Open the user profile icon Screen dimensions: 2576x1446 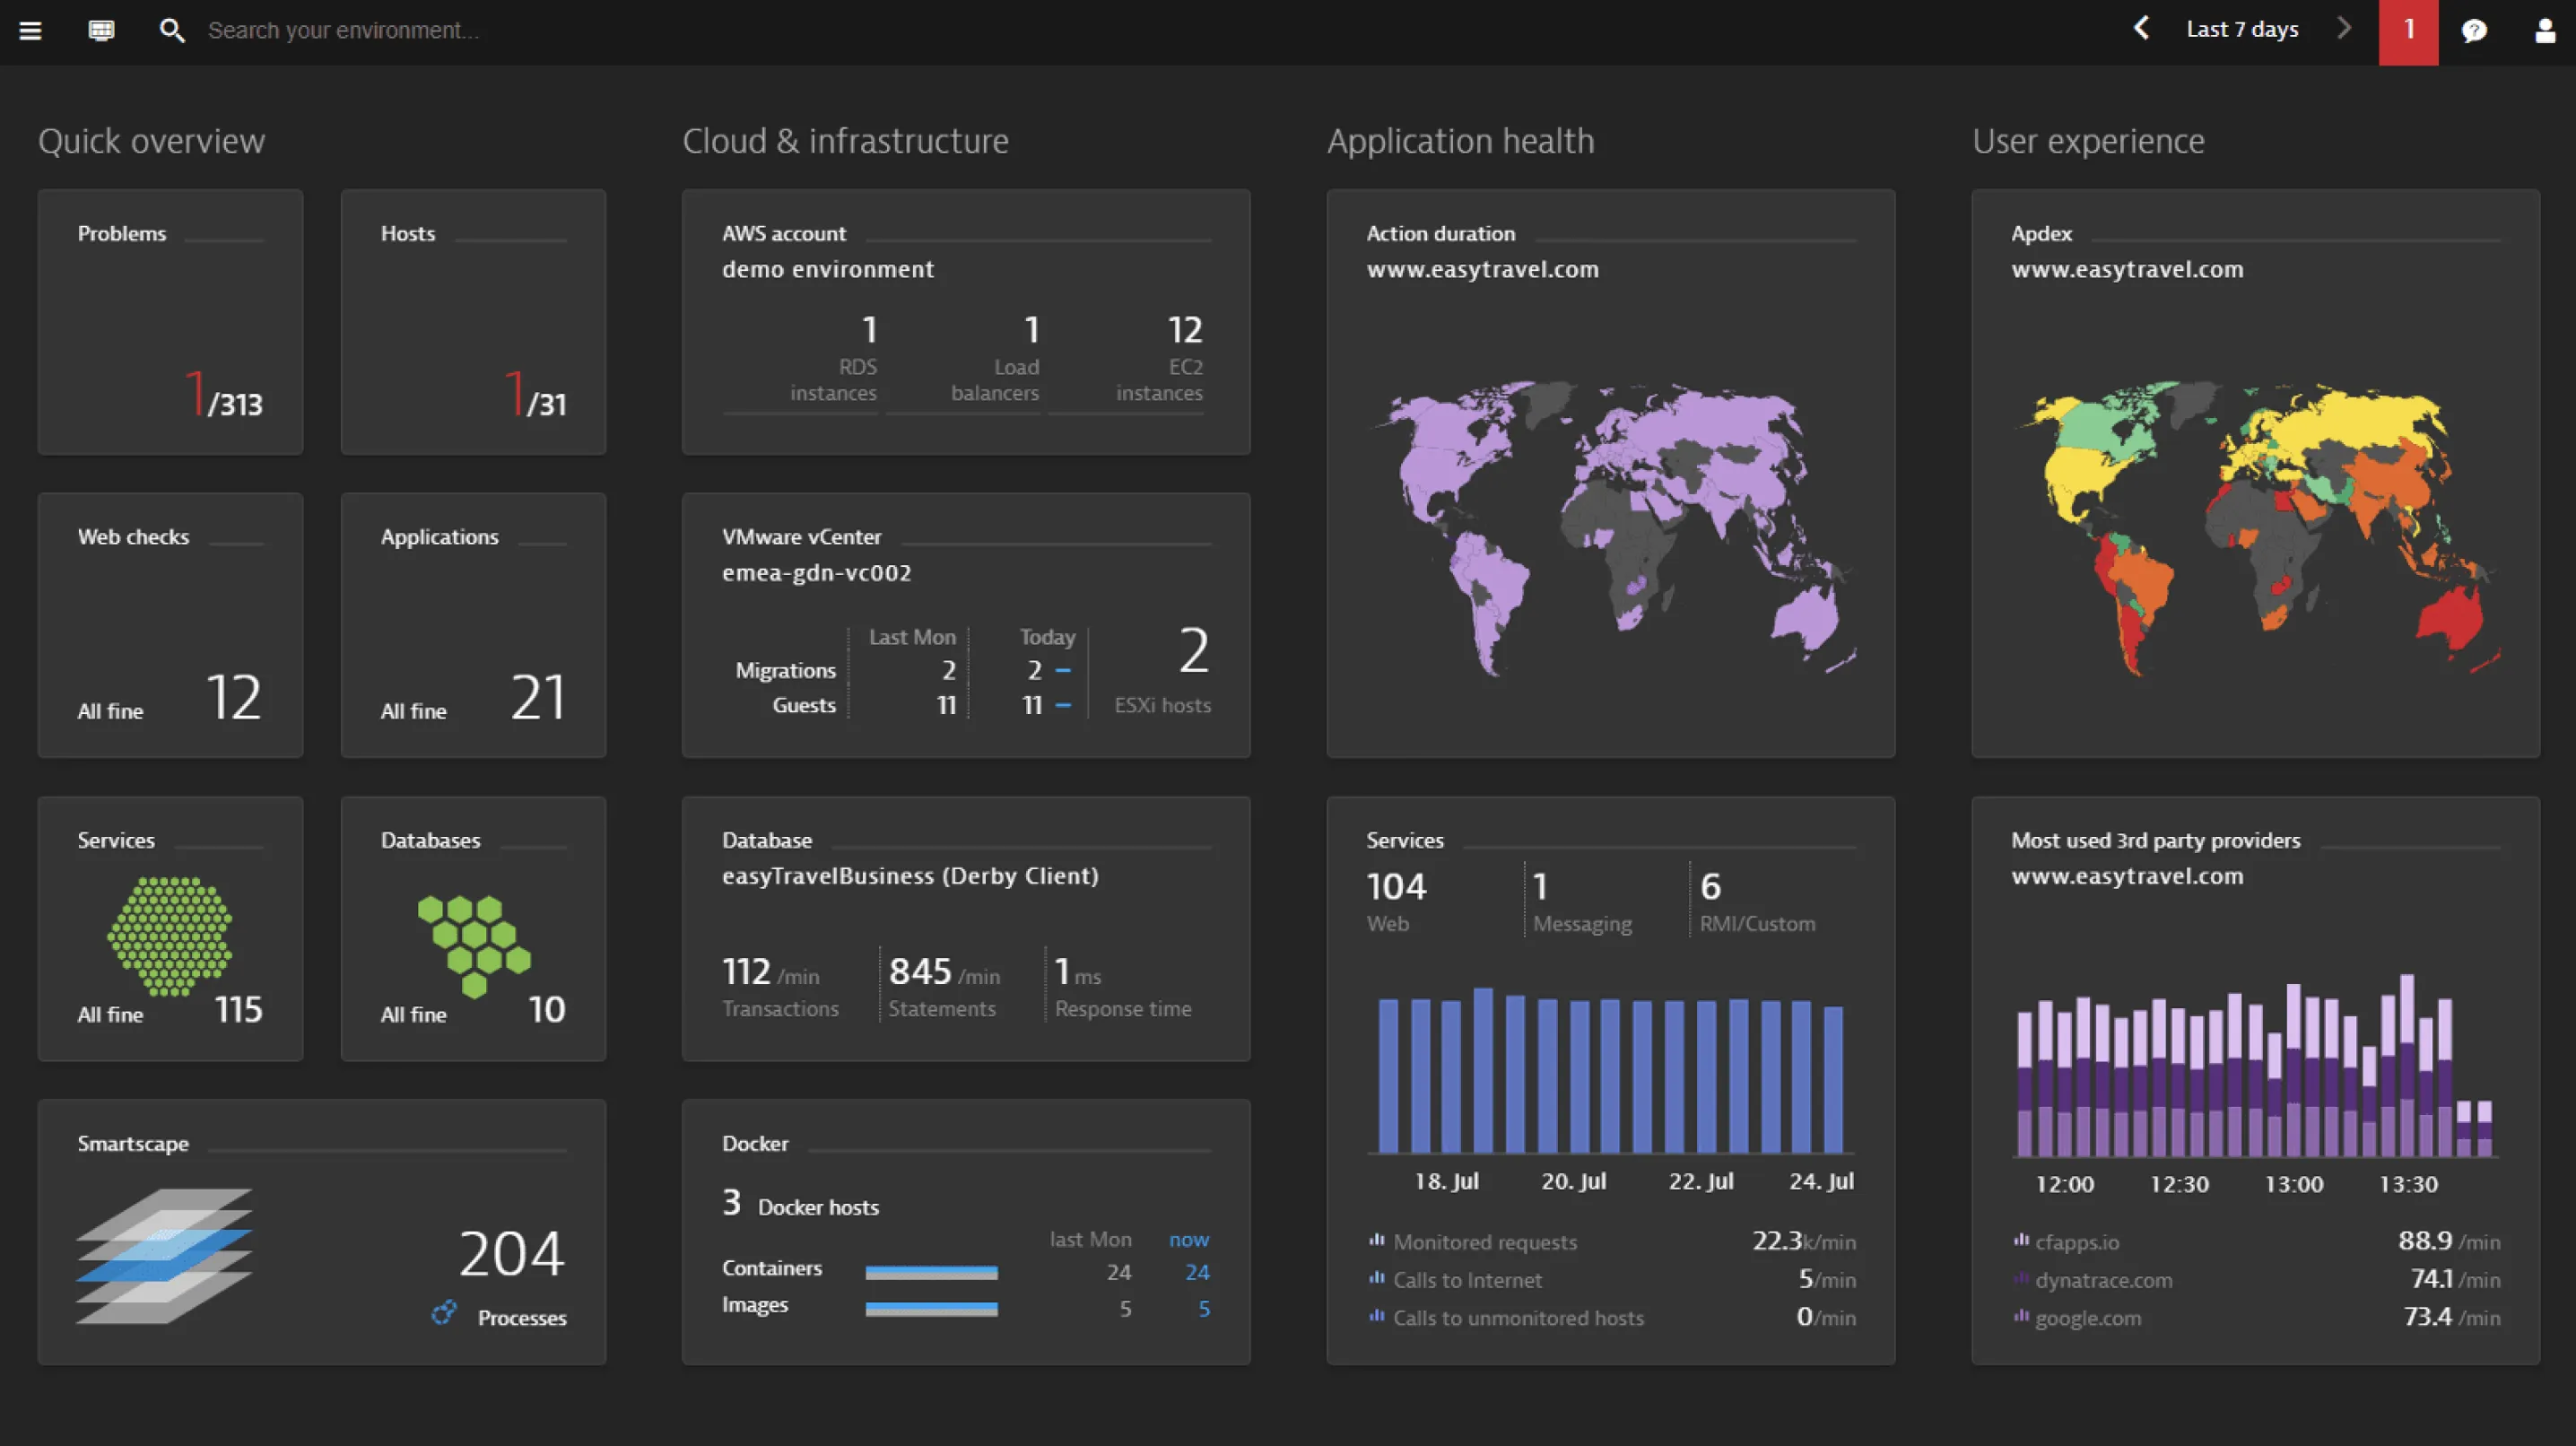(x=2543, y=30)
